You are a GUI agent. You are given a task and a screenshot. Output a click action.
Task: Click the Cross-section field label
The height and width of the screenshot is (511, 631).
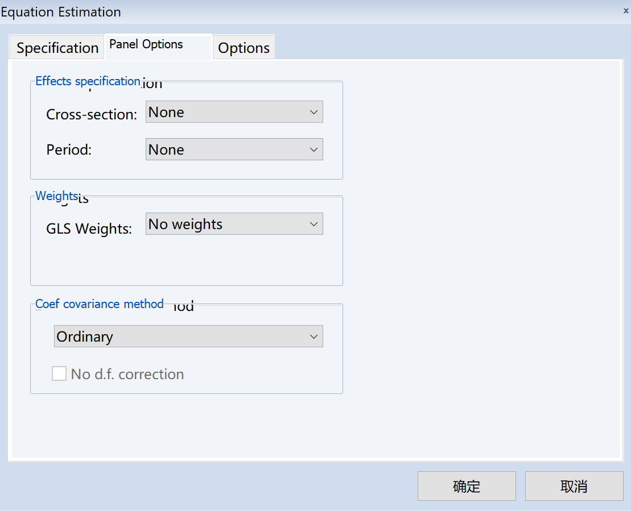(x=92, y=114)
